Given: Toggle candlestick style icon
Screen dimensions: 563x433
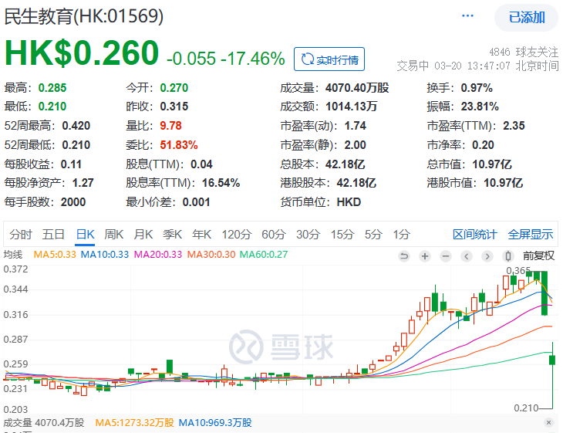Looking at the screenshot, I should click(x=507, y=256).
